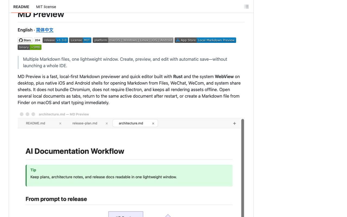This screenshot has width=347, height=217.
Task: Select the README.md tab in the screenshot
Action: [36, 123]
